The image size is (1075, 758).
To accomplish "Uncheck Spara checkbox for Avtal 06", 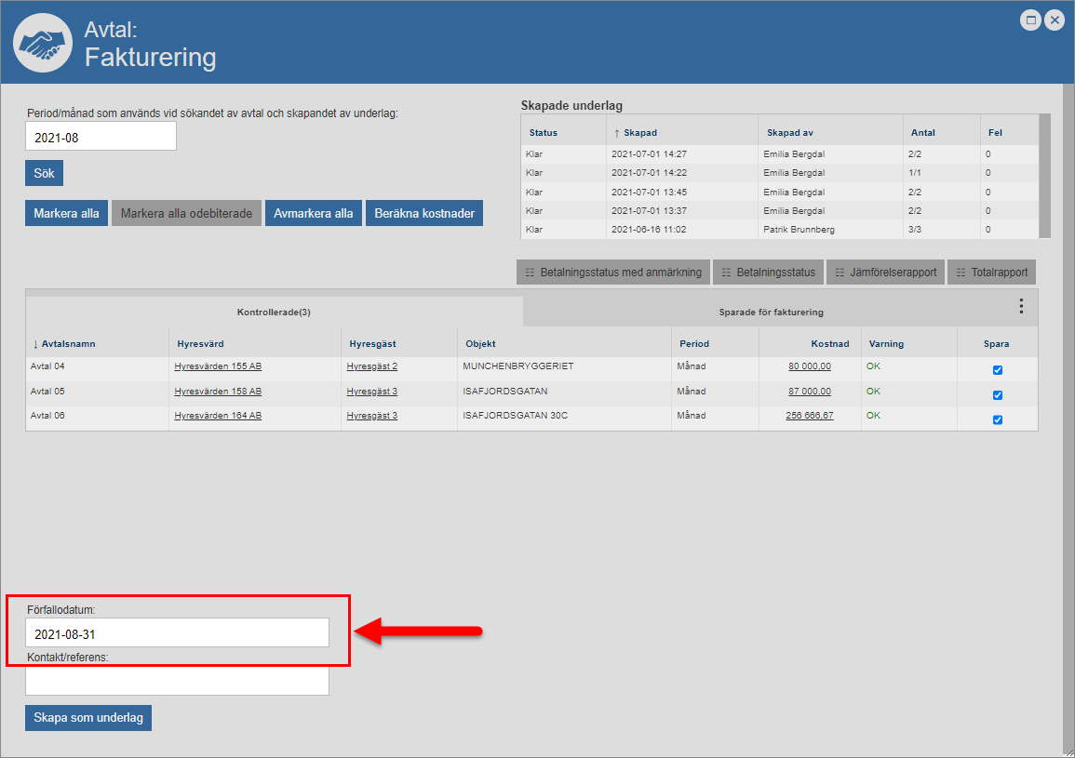I will 998,419.
